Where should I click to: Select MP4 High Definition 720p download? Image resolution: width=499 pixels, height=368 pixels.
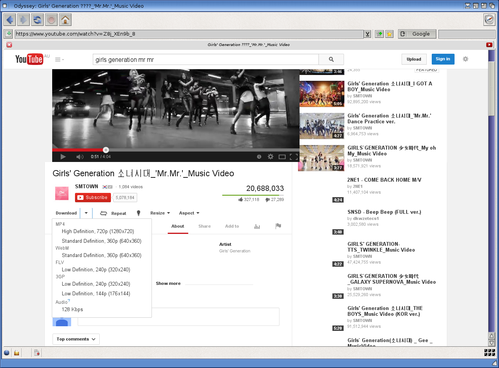point(98,232)
